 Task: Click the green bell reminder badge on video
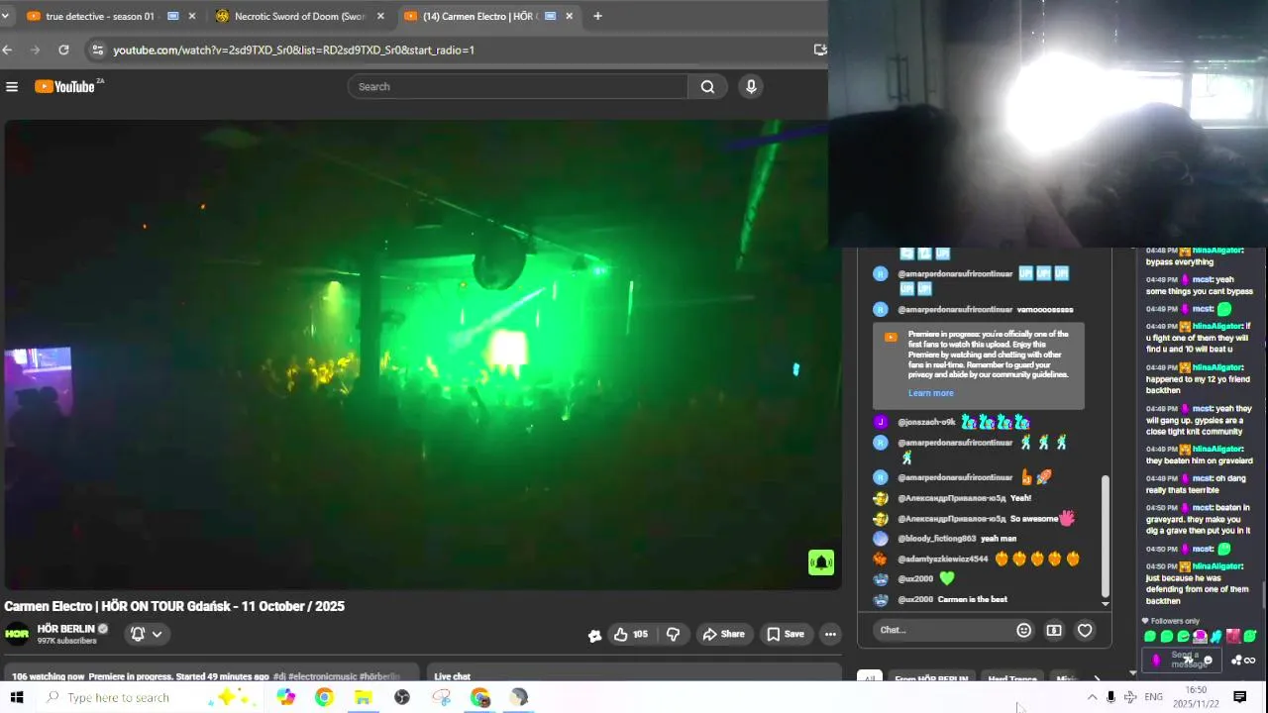coord(821,562)
